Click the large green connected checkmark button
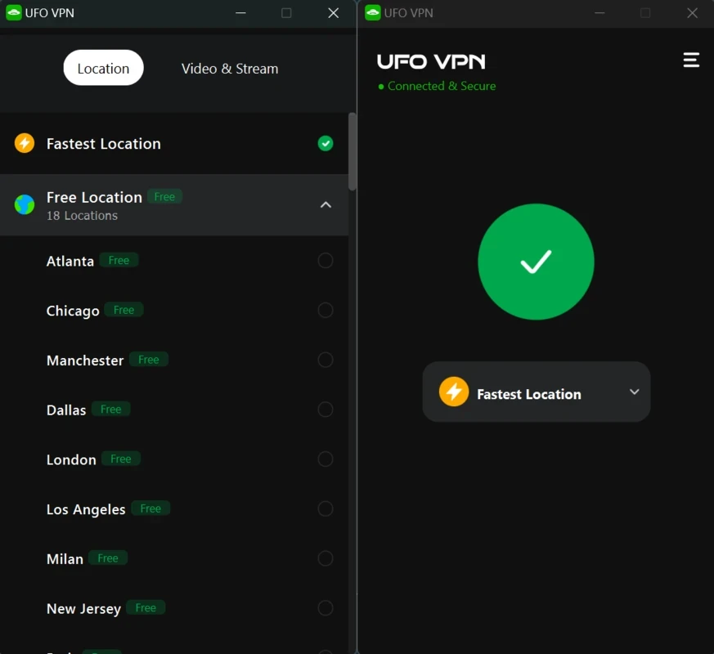 click(536, 262)
